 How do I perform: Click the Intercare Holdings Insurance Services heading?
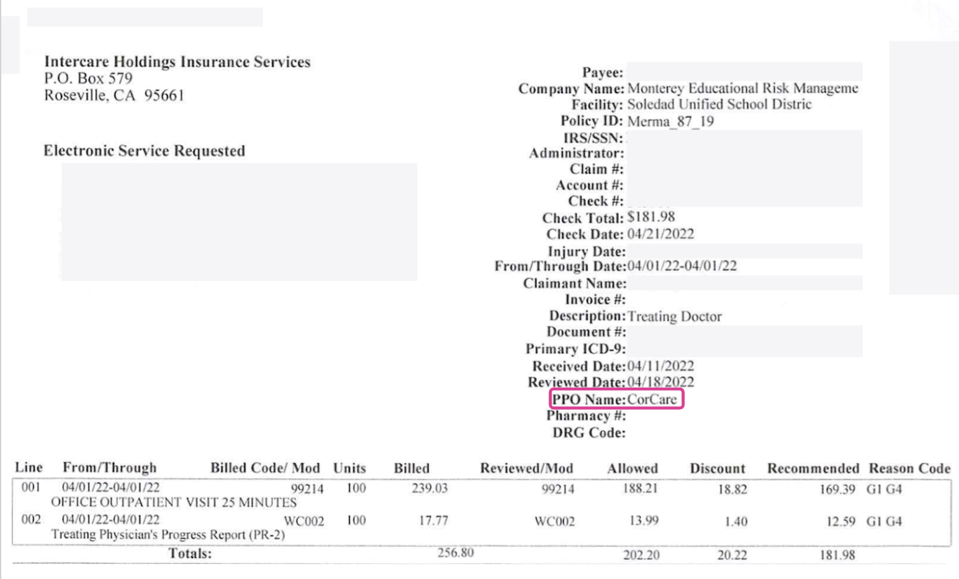tap(177, 62)
